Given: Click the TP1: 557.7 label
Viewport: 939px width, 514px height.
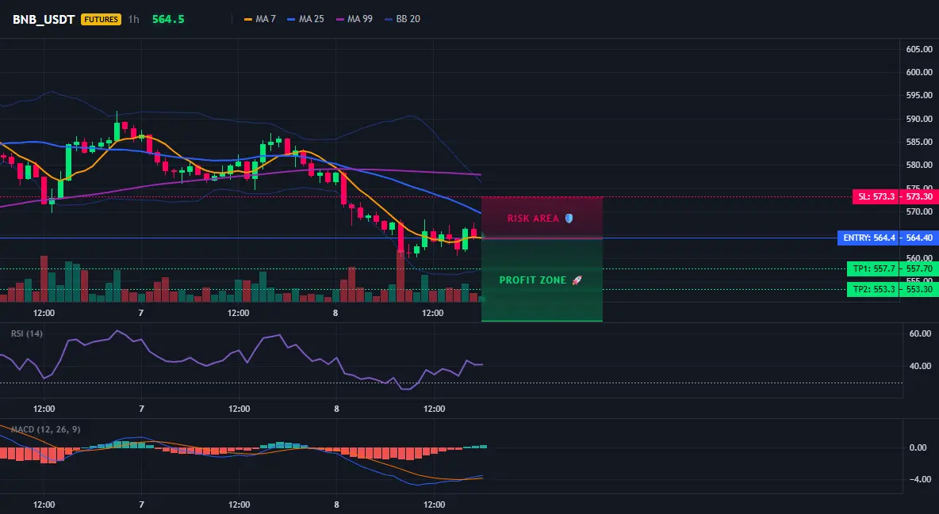Looking at the screenshot, I should point(873,268).
